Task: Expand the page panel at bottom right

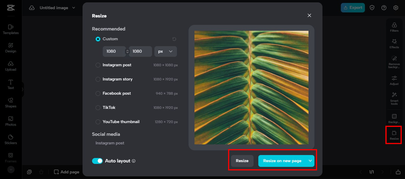Action: click(x=398, y=172)
